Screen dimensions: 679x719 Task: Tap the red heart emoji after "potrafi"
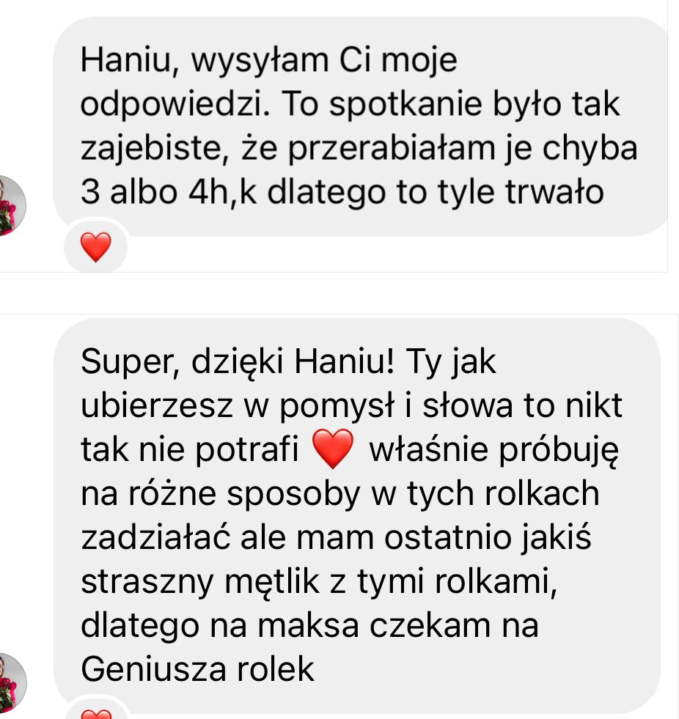(x=333, y=449)
